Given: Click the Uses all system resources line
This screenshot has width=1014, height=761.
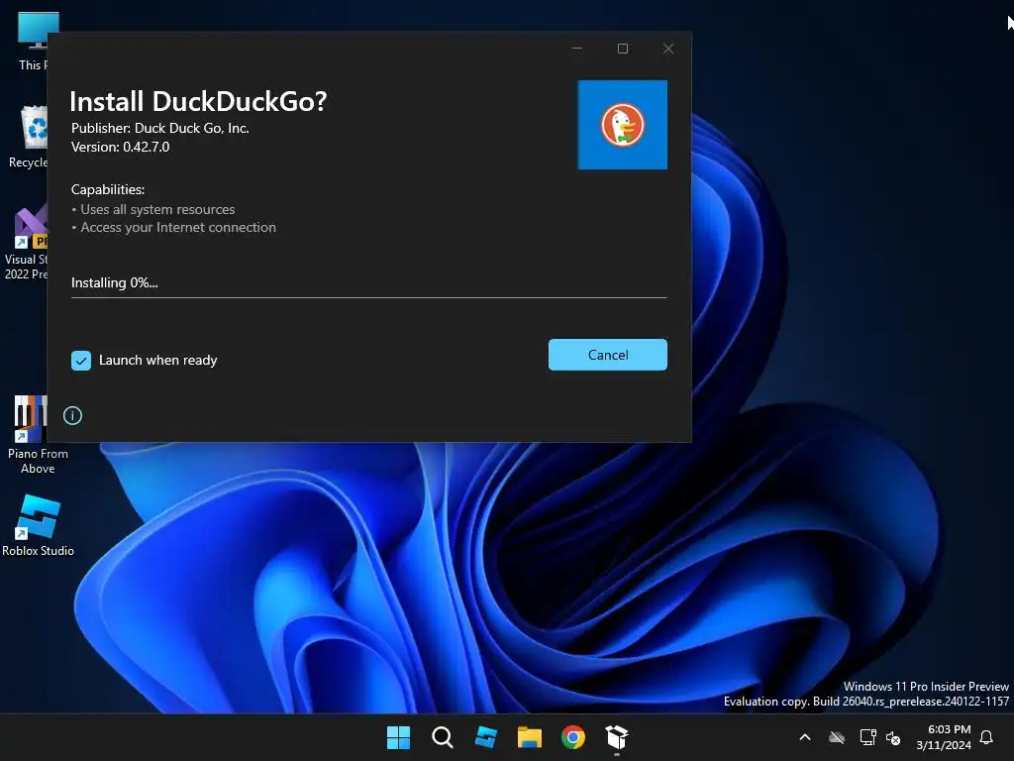Looking at the screenshot, I should pos(153,210).
